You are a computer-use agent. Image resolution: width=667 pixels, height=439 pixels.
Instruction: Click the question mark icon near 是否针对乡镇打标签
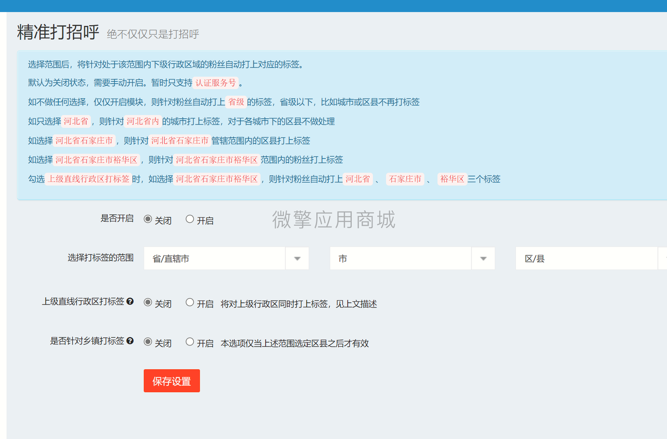(130, 341)
